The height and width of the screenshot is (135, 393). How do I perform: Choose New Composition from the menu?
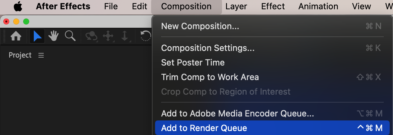(200, 26)
